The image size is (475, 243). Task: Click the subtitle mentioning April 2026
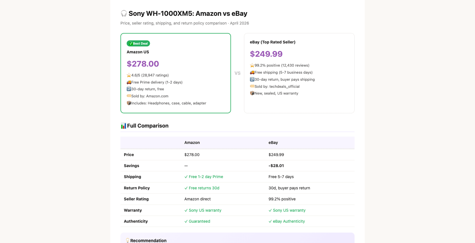[x=185, y=23]
